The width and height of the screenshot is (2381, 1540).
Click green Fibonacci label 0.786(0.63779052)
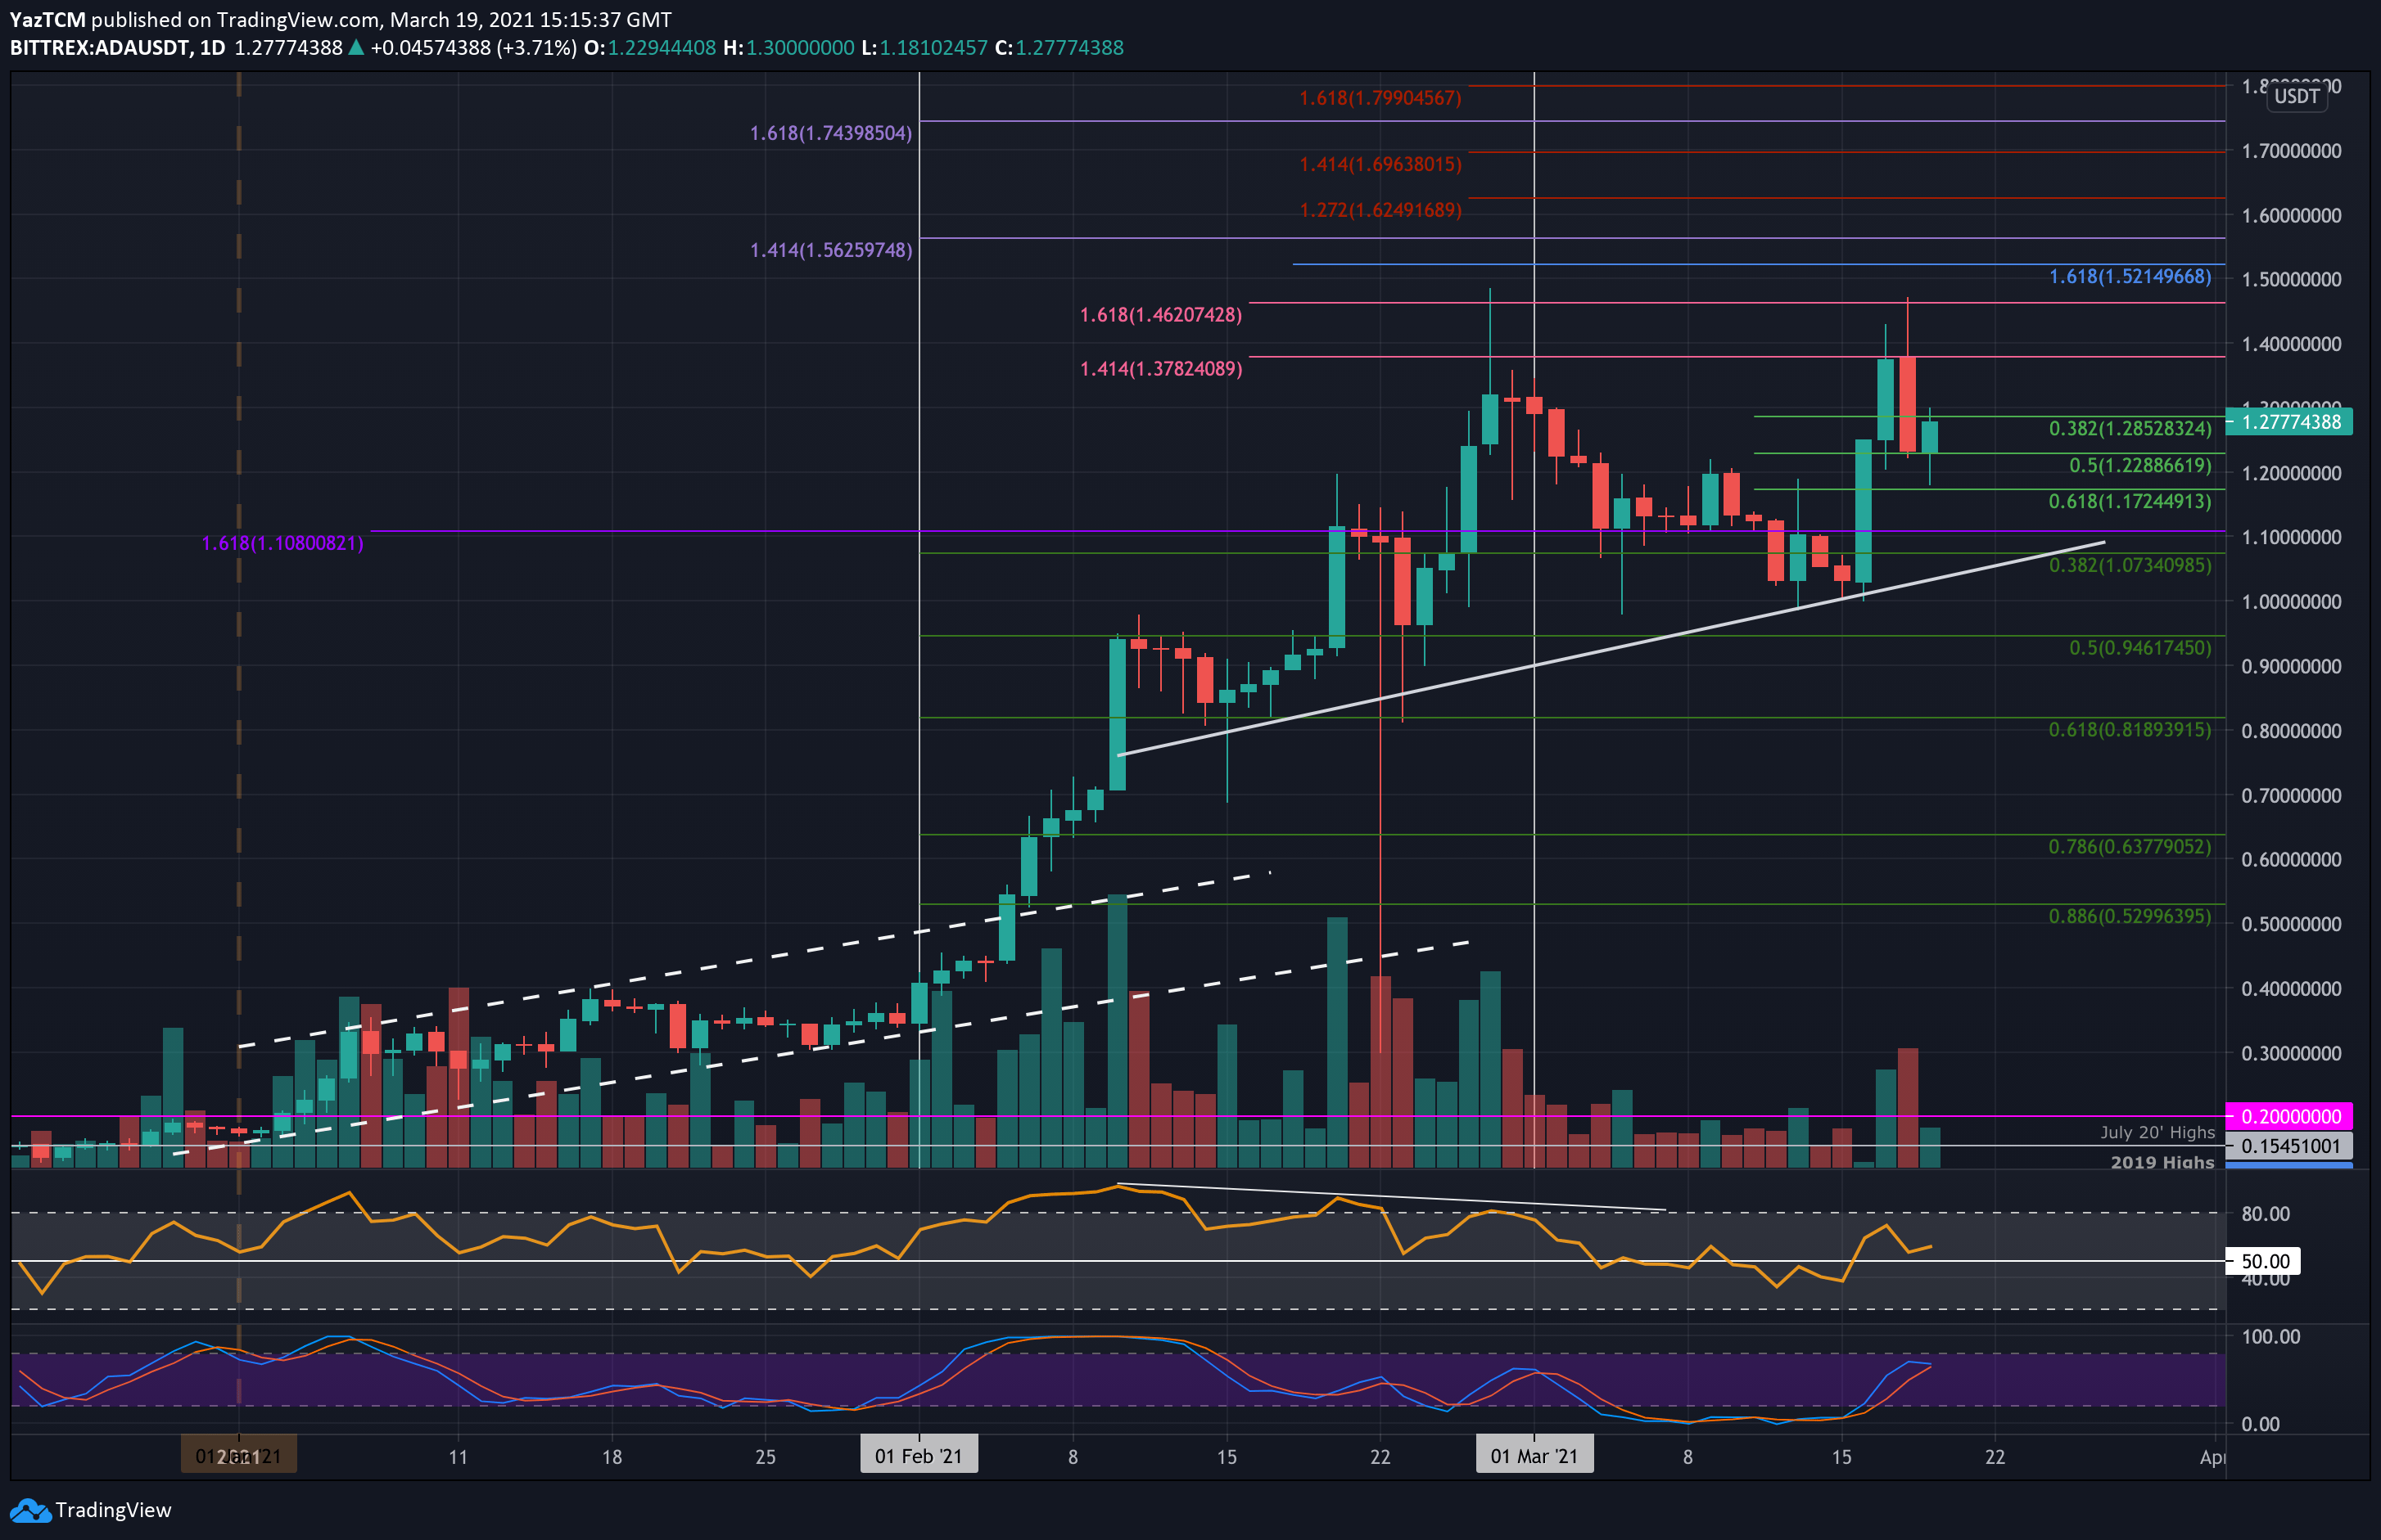click(x=2130, y=847)
